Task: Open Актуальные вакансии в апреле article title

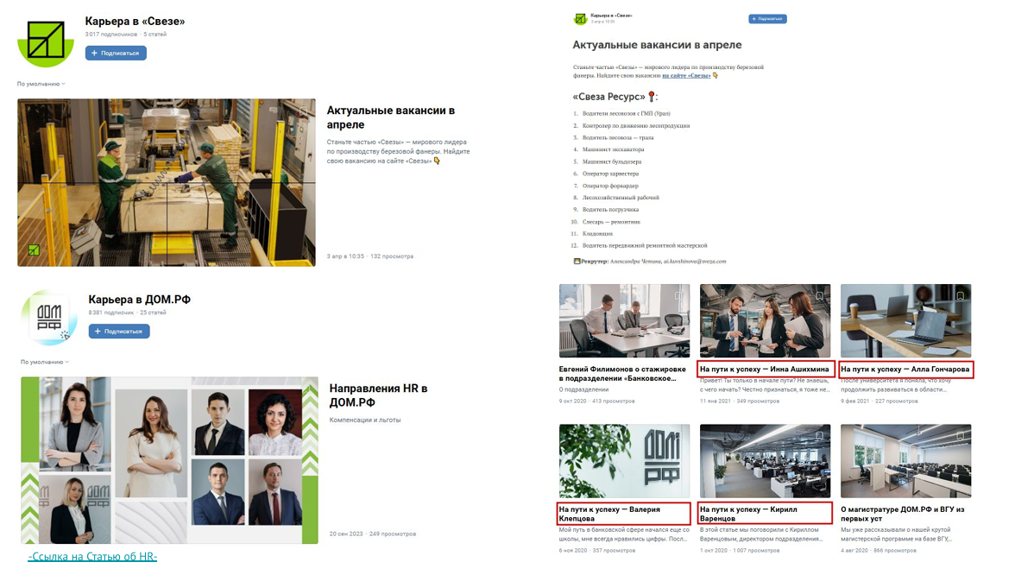Action: point(391,117)
